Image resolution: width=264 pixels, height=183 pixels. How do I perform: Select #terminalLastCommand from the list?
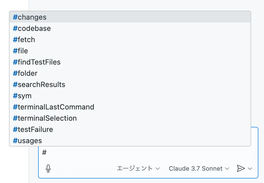[x=53, y=107]
